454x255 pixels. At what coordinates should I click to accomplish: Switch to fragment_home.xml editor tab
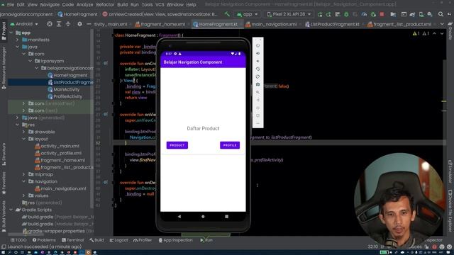coord(160,24)
